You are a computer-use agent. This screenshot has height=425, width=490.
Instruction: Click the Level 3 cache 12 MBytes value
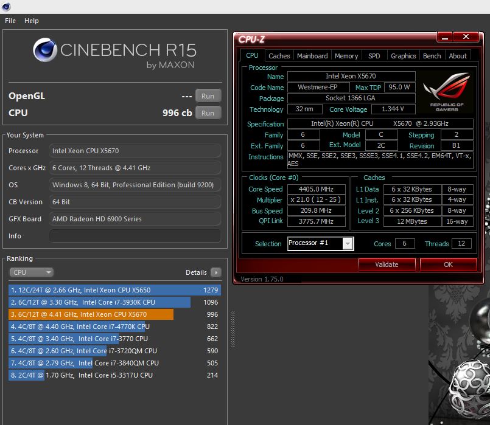[412, 221]
